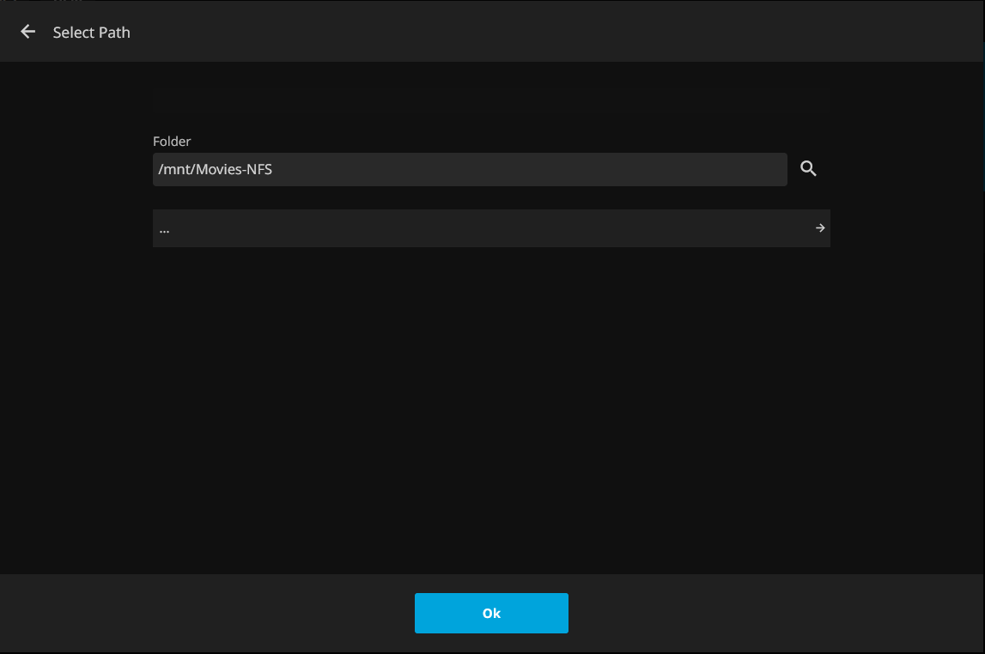The height and width of the screenshot is (654, 985).
Task: Navigate up using the row's arrow icon
Action: [x=820, y=228]
